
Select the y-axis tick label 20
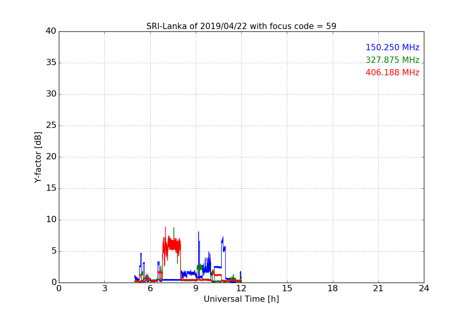(51, 157)
